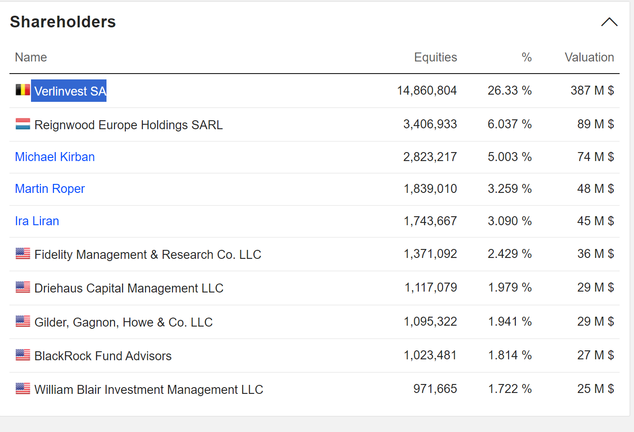The image size is (634, 432).
Task: Click the 45 M $ valuation
Action: 596,221
